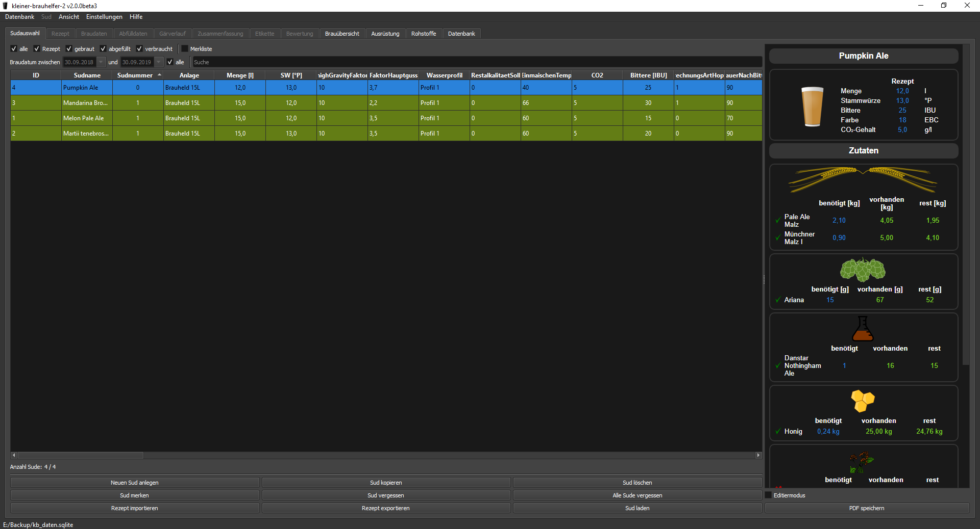The width and height of the screenshot is (980, 529).
Task: Click the wheat malt icon under Zutaten
Action: click(863, 178)
